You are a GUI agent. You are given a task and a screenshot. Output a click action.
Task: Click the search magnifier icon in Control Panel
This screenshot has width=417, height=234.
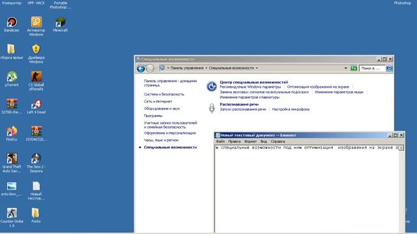pyautogui.click(x=389, y=68)
